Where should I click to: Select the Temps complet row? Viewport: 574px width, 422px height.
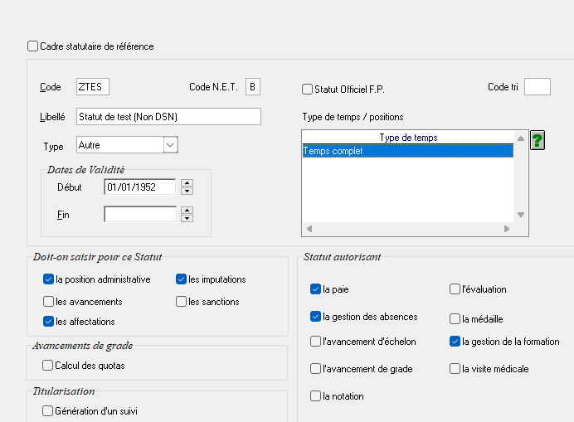pos(408,151)
